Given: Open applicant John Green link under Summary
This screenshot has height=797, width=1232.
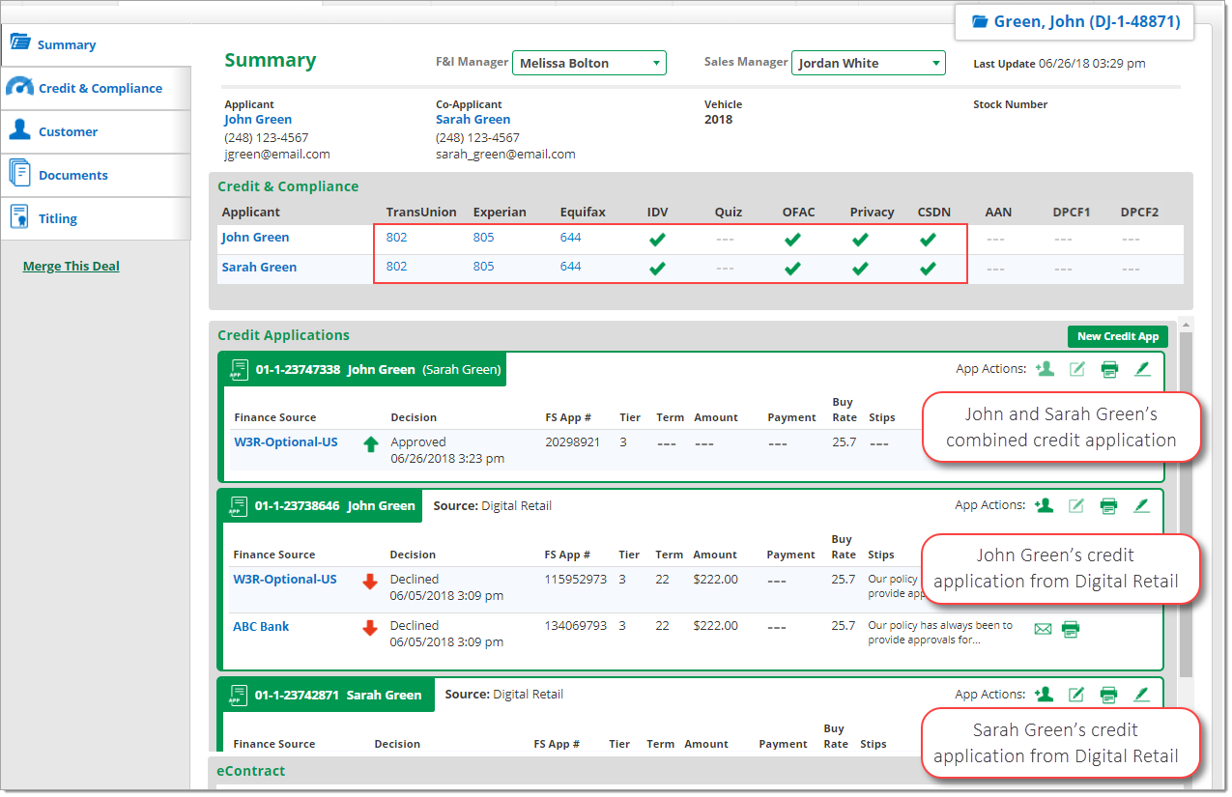Looking at the screenshot, I should coord(258,120).
